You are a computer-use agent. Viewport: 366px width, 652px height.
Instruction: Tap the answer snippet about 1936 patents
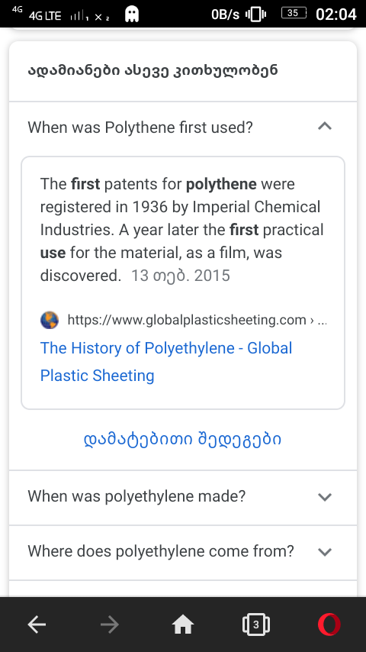(181, 230)
